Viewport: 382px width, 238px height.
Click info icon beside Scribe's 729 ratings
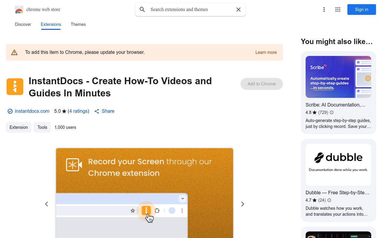332,112
